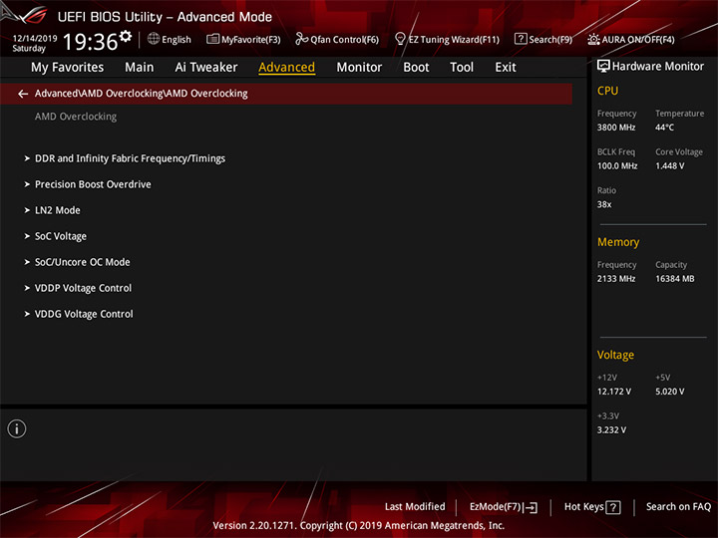The height and width of the screenshot is (538, 718).
Task: Open Hot Keys label
Action: point(583,507)
